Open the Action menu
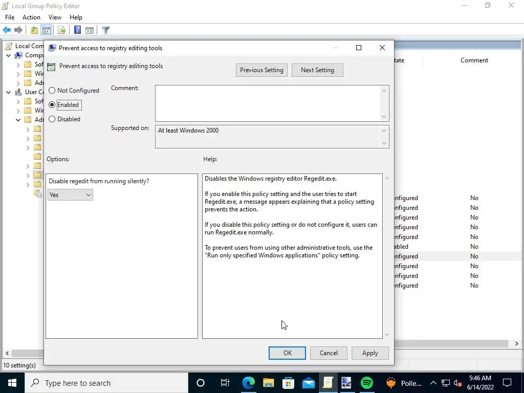 pyautogui.click(x=31, y=17)
